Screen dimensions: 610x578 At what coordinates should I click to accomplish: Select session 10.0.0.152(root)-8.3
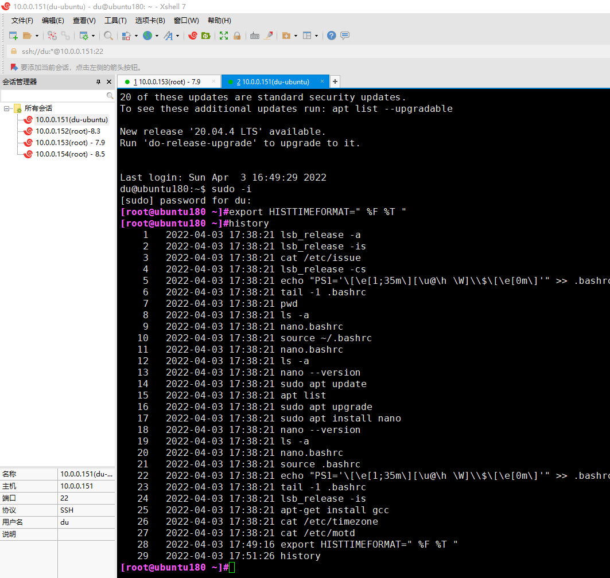coord(68,131)
